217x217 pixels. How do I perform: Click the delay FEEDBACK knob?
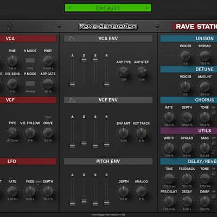[187, 178]
